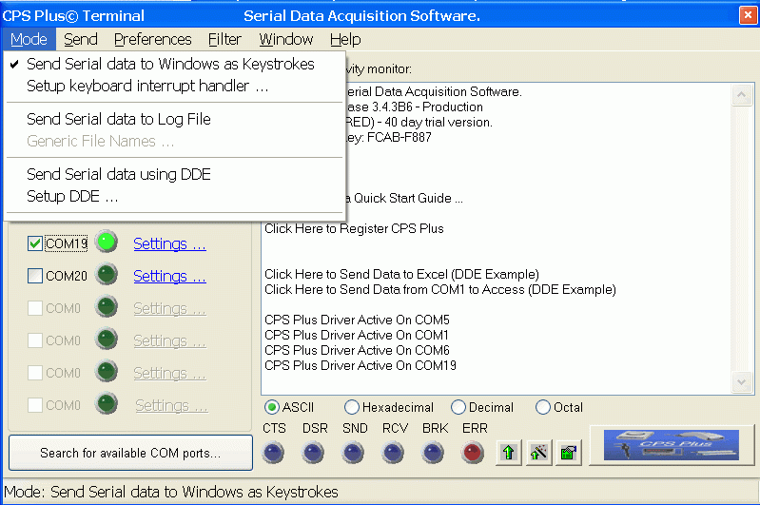Viewport: 760px width, 505px height.
Task: Open the Help menu
Action: [x=345, y=39]
